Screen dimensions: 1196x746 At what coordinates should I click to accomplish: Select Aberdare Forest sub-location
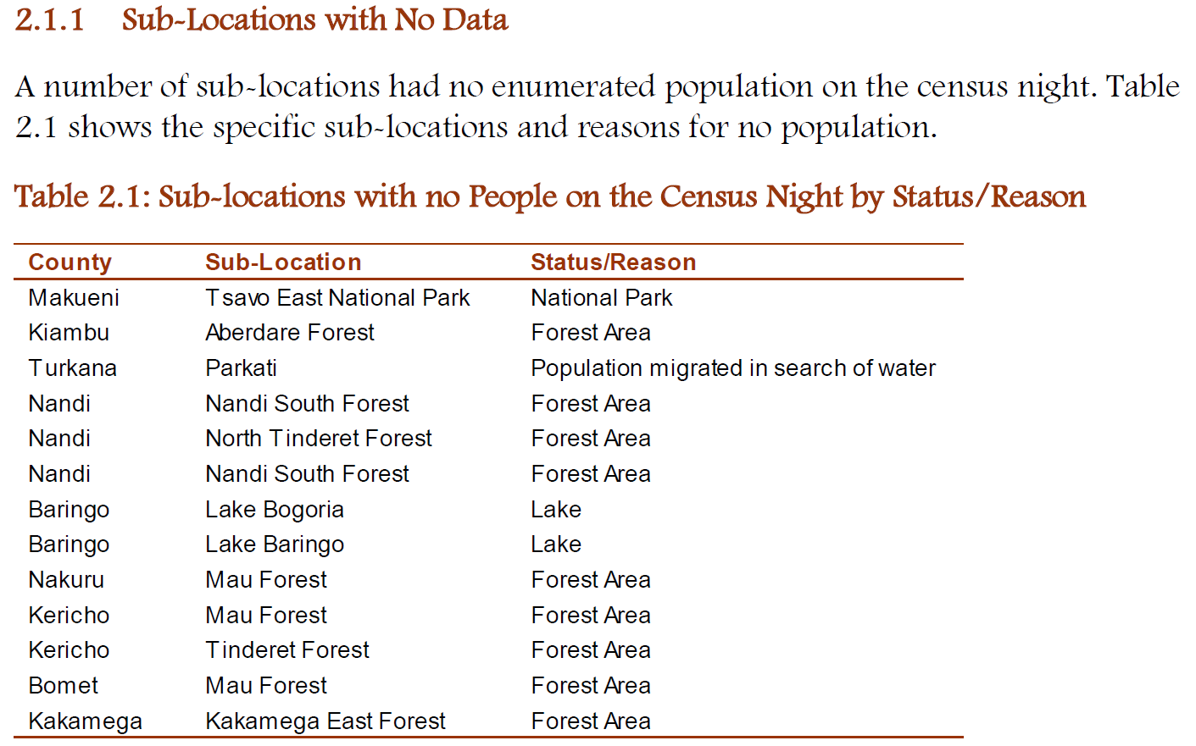[x=289, y=333]
